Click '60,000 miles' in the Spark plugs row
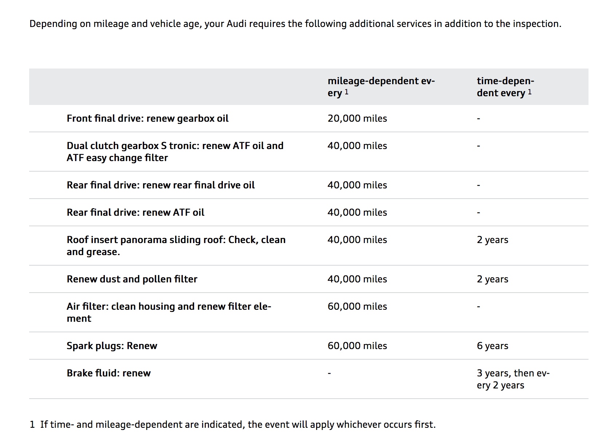Screen dimensions: 614x446 pos(357,346)
